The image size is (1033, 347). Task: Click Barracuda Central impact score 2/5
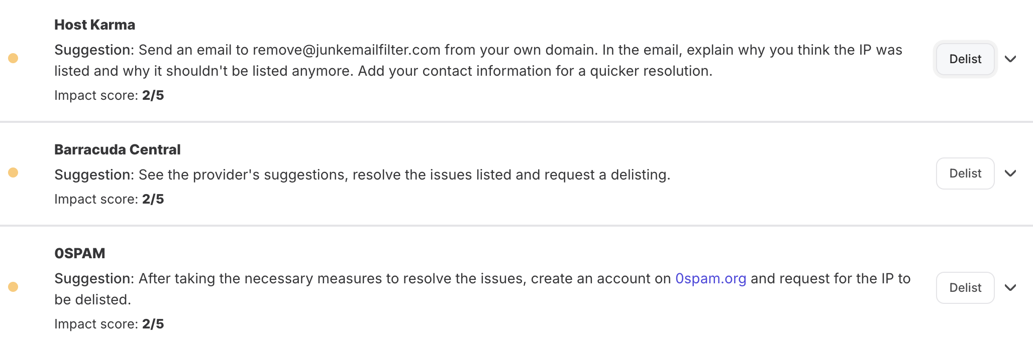(153, 199)
